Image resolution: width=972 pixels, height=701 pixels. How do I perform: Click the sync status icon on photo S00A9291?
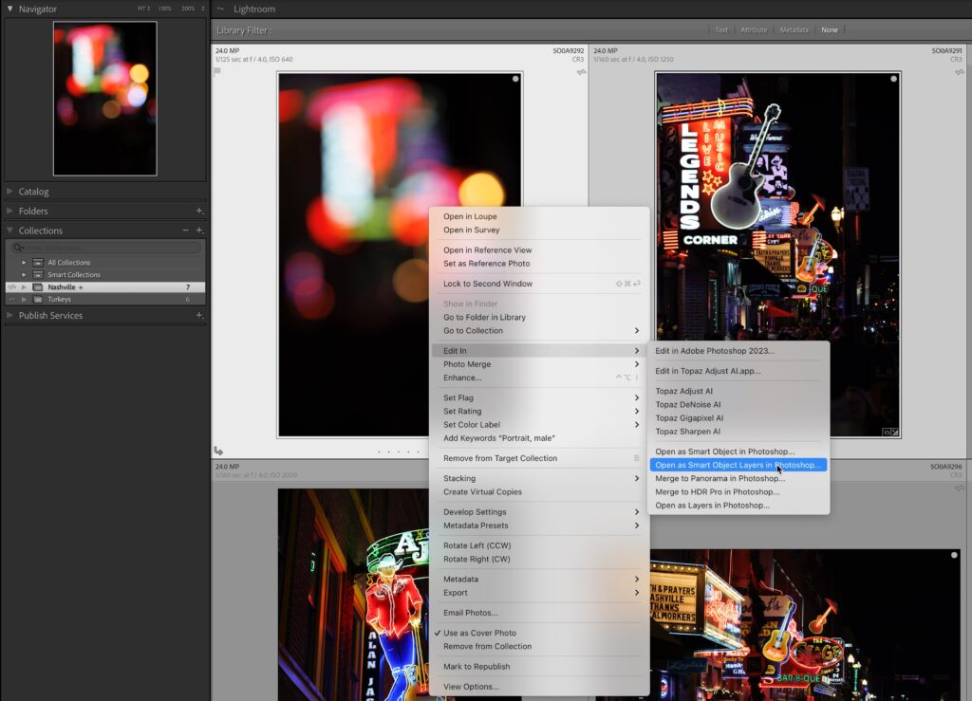(x=959, y=72)
